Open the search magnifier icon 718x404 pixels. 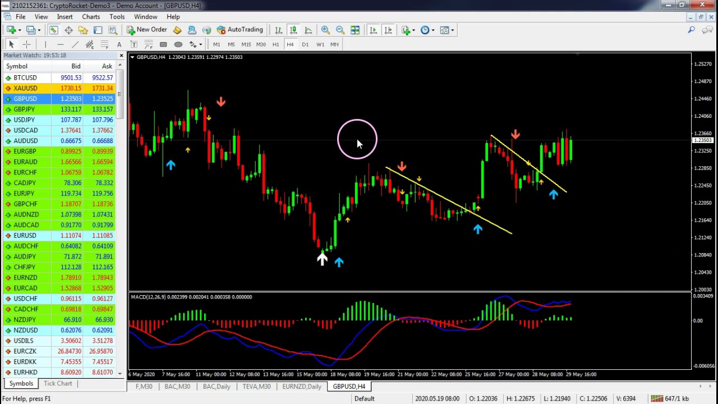692,30
